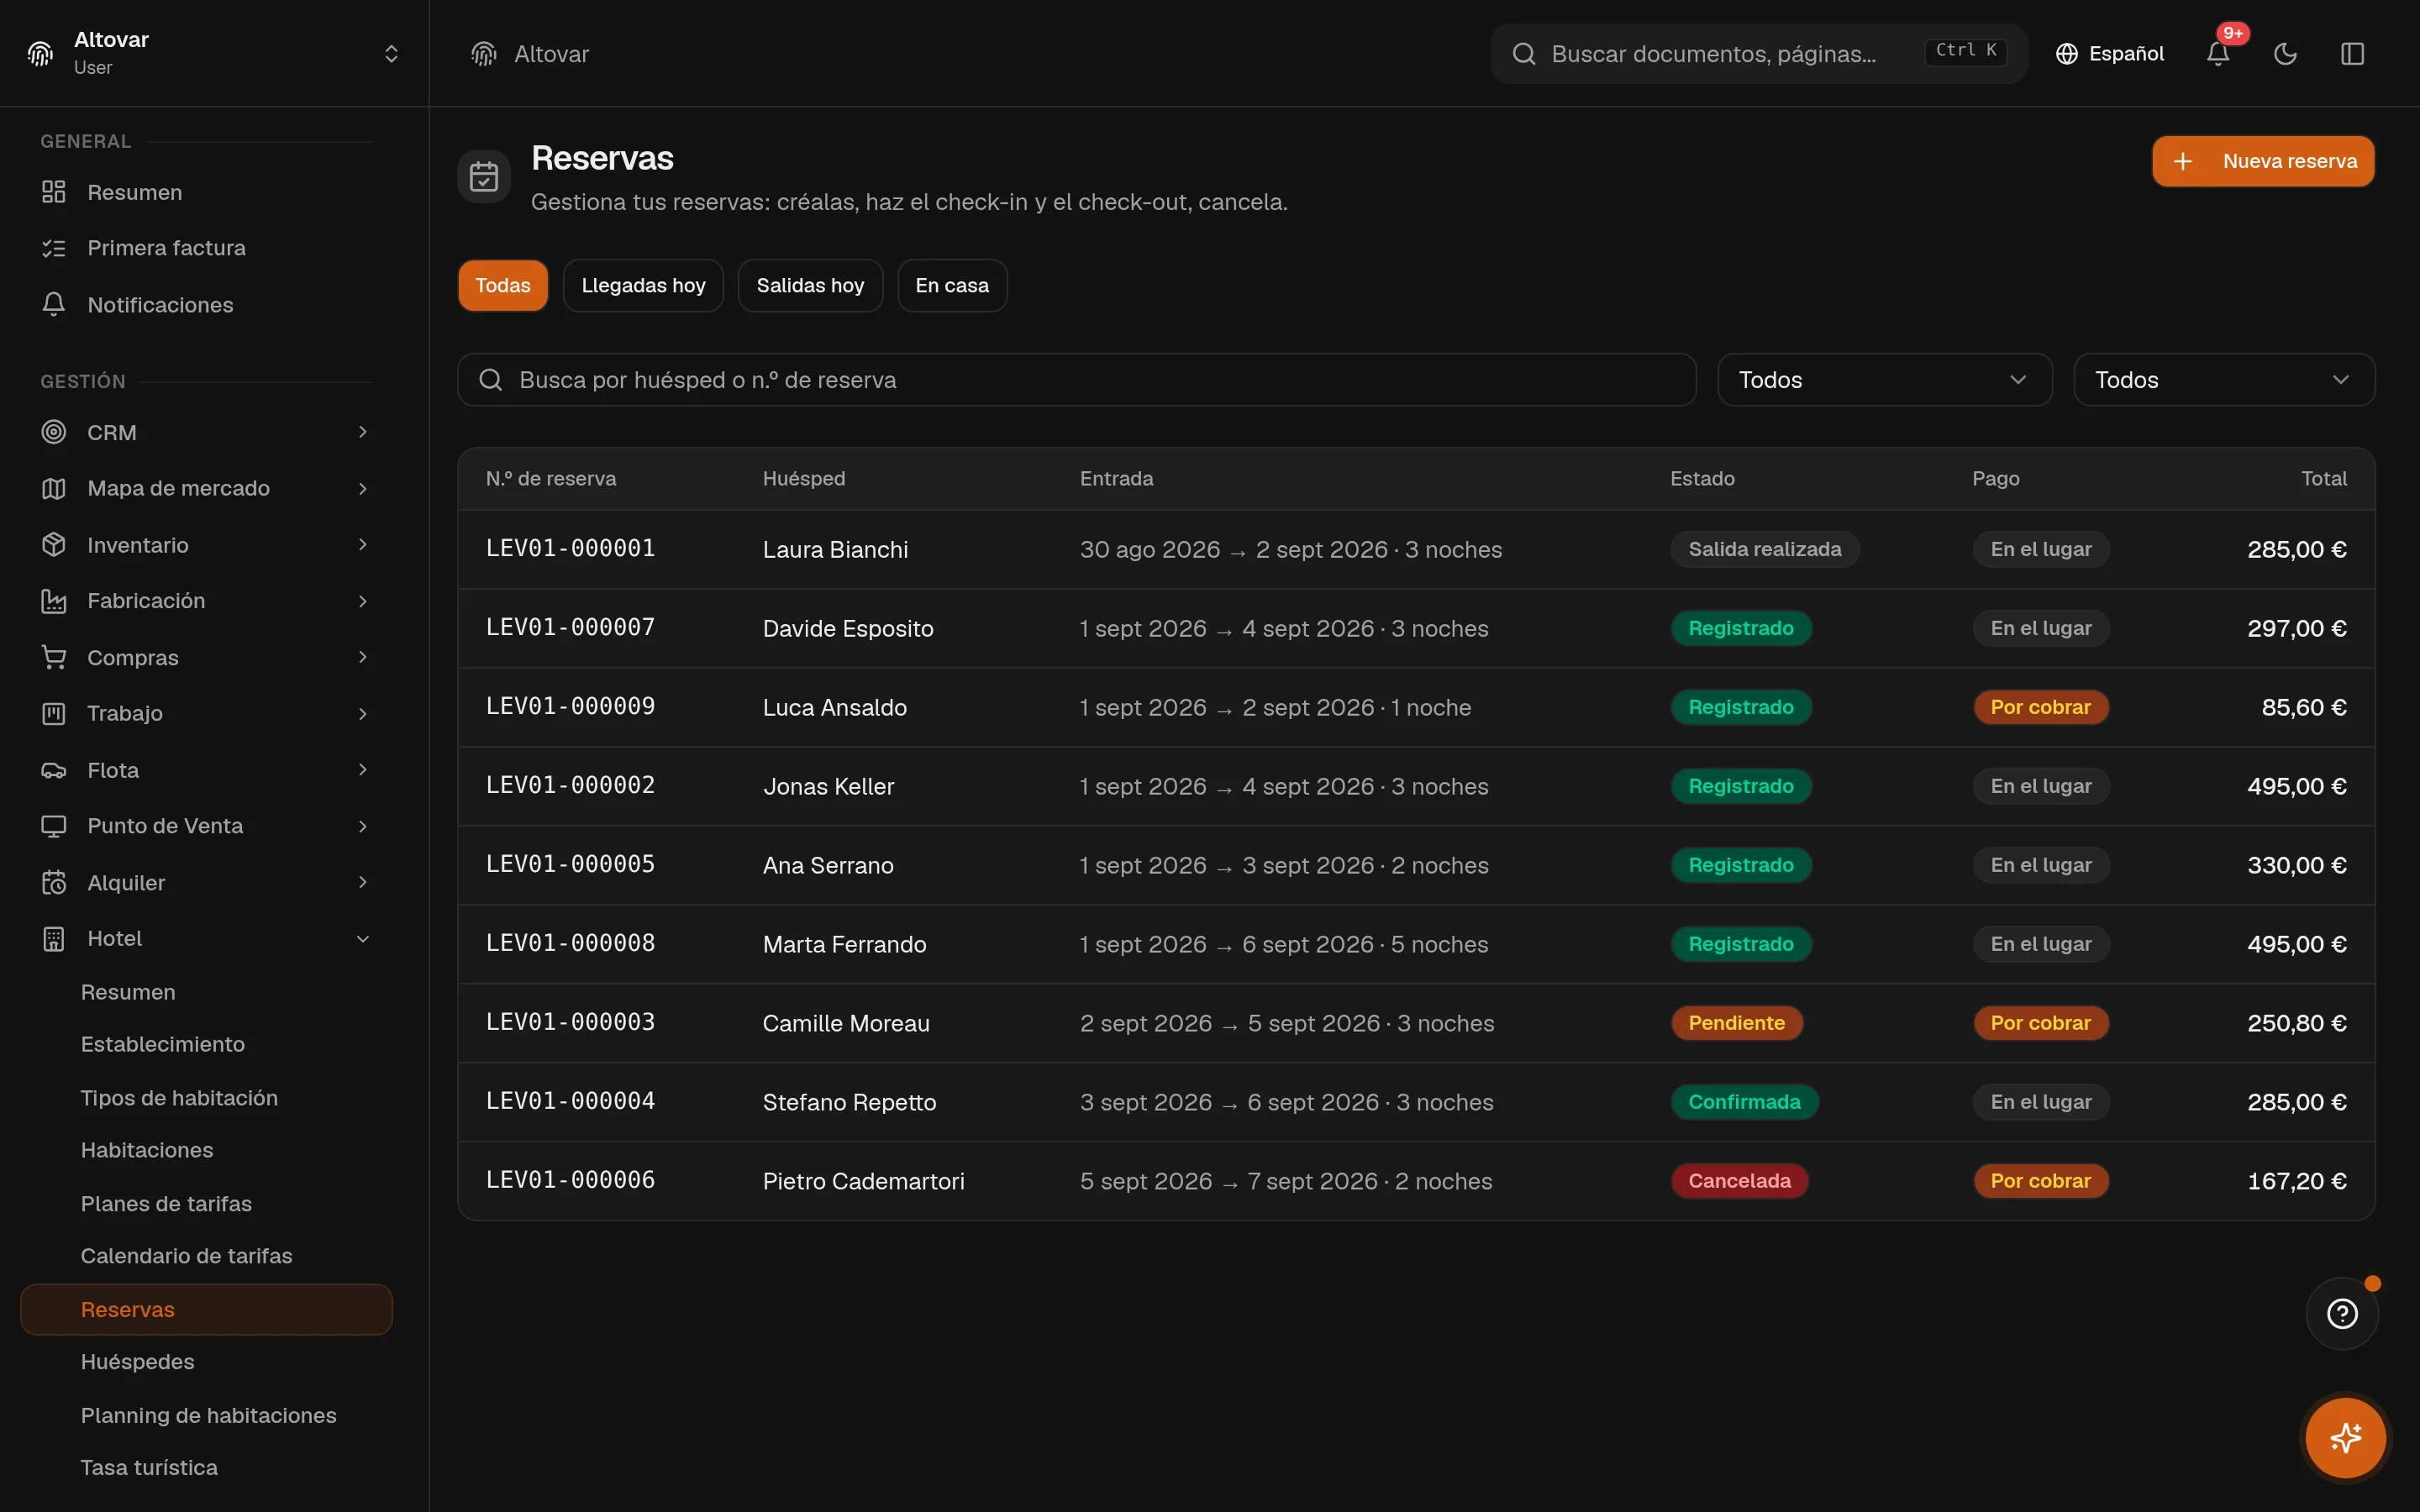Click the plus icon on Nueva reserva
Viewport: 2420px width, 1512px height.
pos(2183,161)
